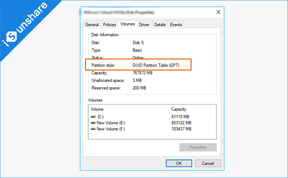Click the Unallocated space 3 MB value
The image size is (288, 178).
coord(137,81)
